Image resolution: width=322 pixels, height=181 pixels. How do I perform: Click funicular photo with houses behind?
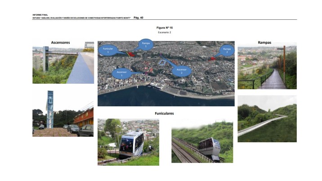click(x=128, y=142)
